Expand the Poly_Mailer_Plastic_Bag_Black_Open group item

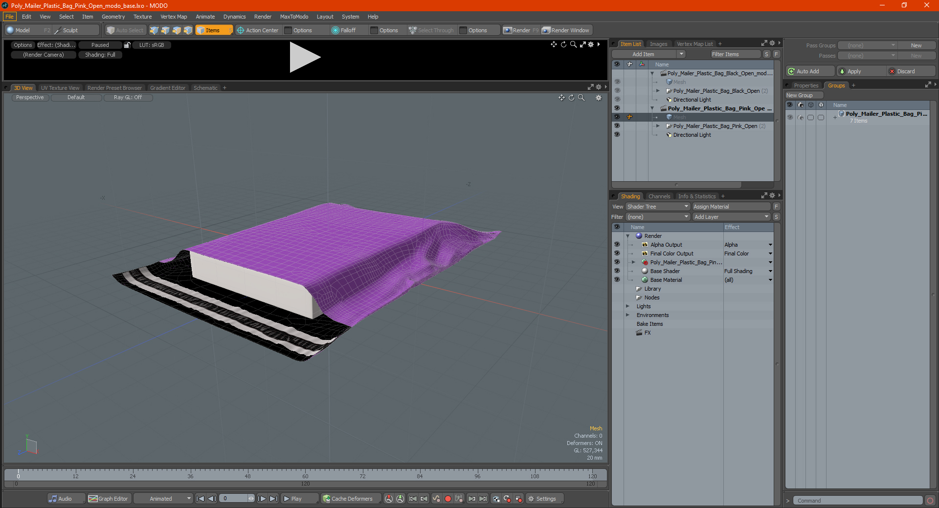point(658,91)
